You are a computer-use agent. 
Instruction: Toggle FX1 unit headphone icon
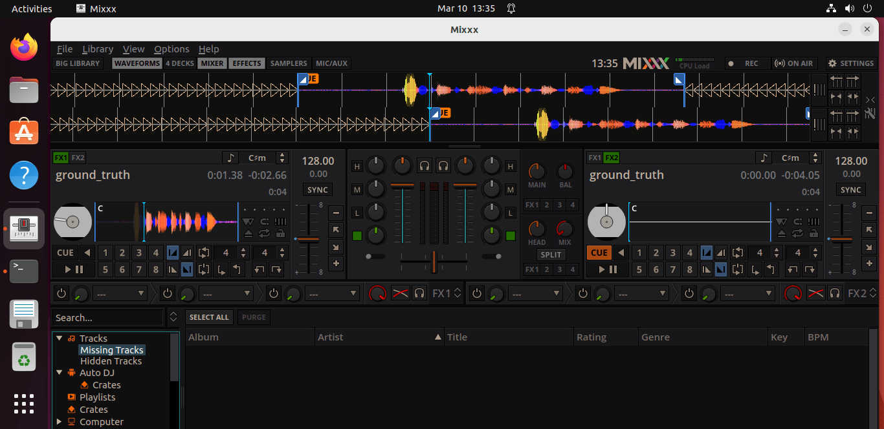pos(419,293)
